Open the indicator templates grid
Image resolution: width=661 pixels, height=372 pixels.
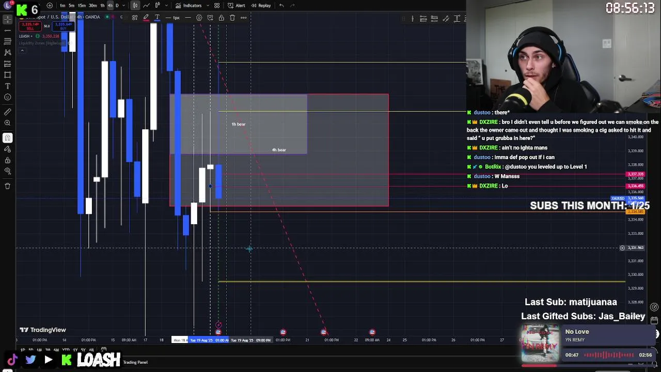[217, 5]
